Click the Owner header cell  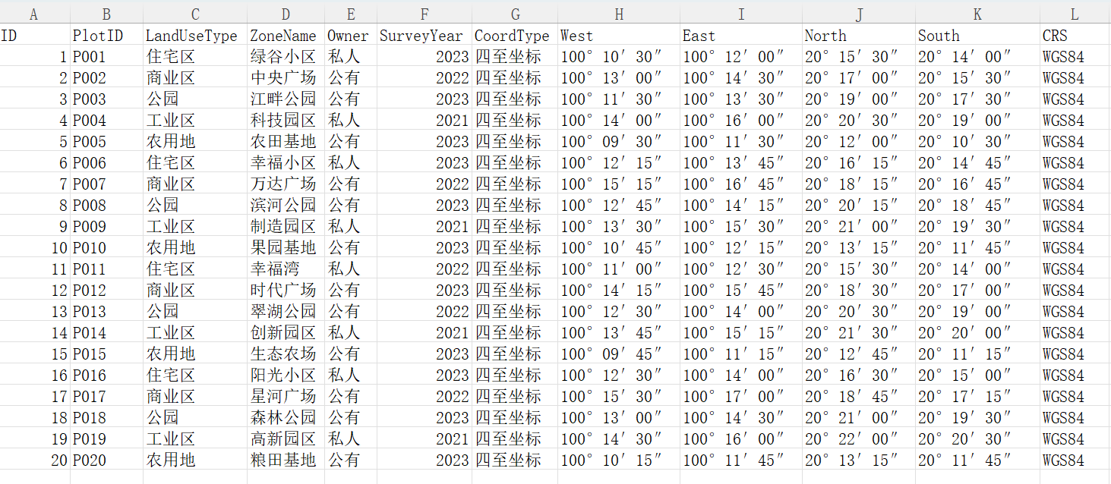[x=350, y=35]
